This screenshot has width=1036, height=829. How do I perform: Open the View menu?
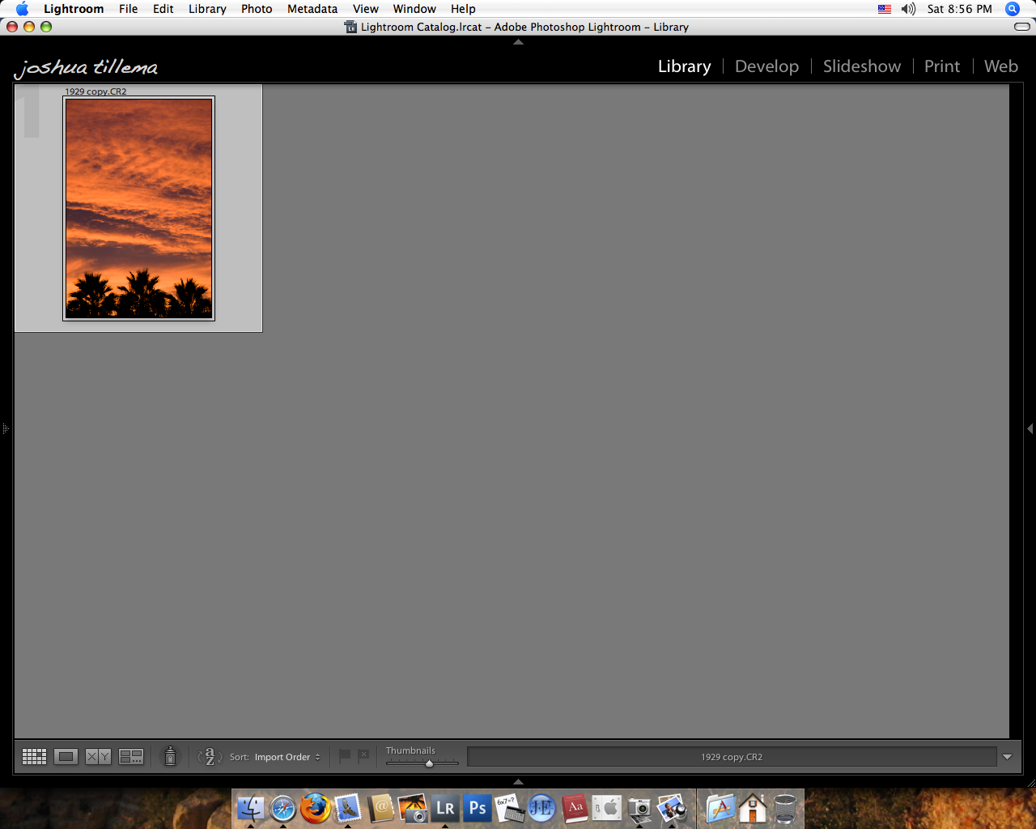[366, 9]
